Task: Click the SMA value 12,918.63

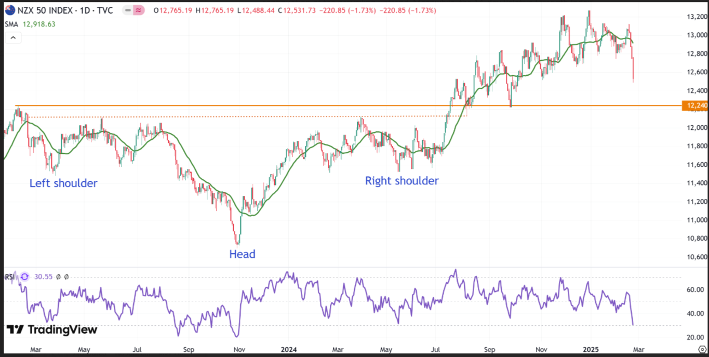Action: [39, 24]
